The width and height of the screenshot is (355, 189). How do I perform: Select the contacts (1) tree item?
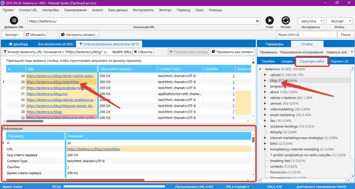click(285, 167)
